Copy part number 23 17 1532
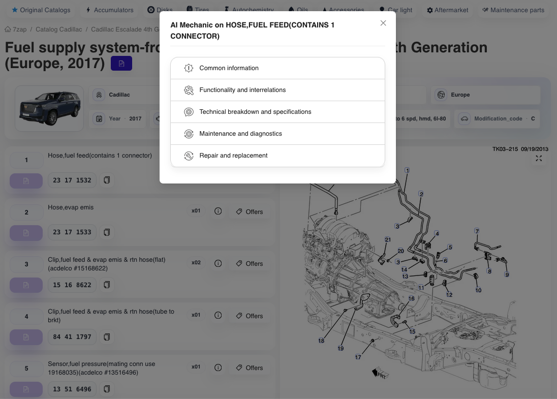This screenshot has height=399, width=557. coord(107,180)
